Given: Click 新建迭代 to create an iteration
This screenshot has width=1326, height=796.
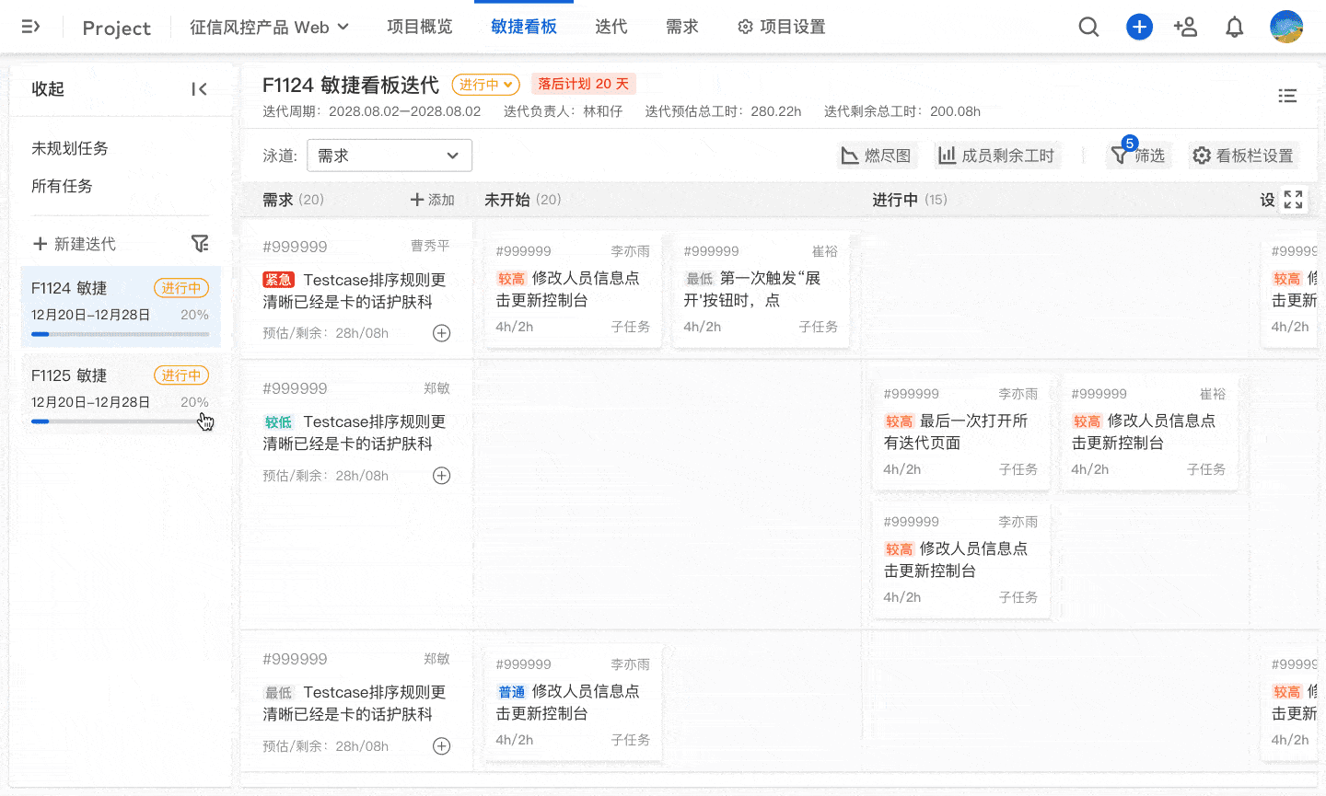Looking at the screenshot, I should (x=75, y=244).
